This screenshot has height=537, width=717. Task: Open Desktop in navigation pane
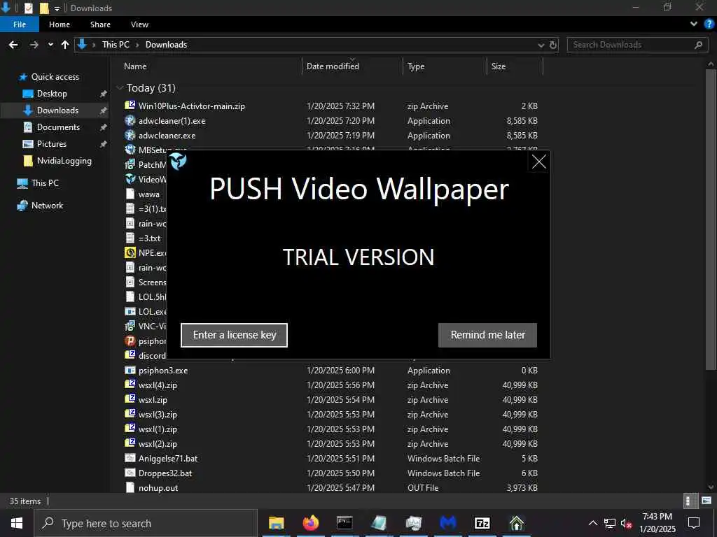click(52, 94)
